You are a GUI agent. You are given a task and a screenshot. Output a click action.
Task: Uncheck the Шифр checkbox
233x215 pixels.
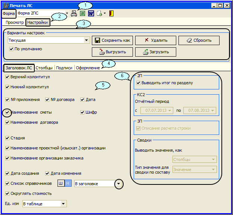[x=83, y=112]
